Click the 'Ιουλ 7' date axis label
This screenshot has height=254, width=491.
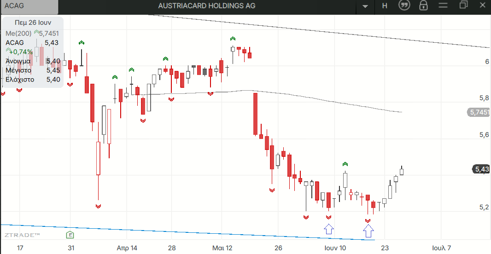coord(442,248)
